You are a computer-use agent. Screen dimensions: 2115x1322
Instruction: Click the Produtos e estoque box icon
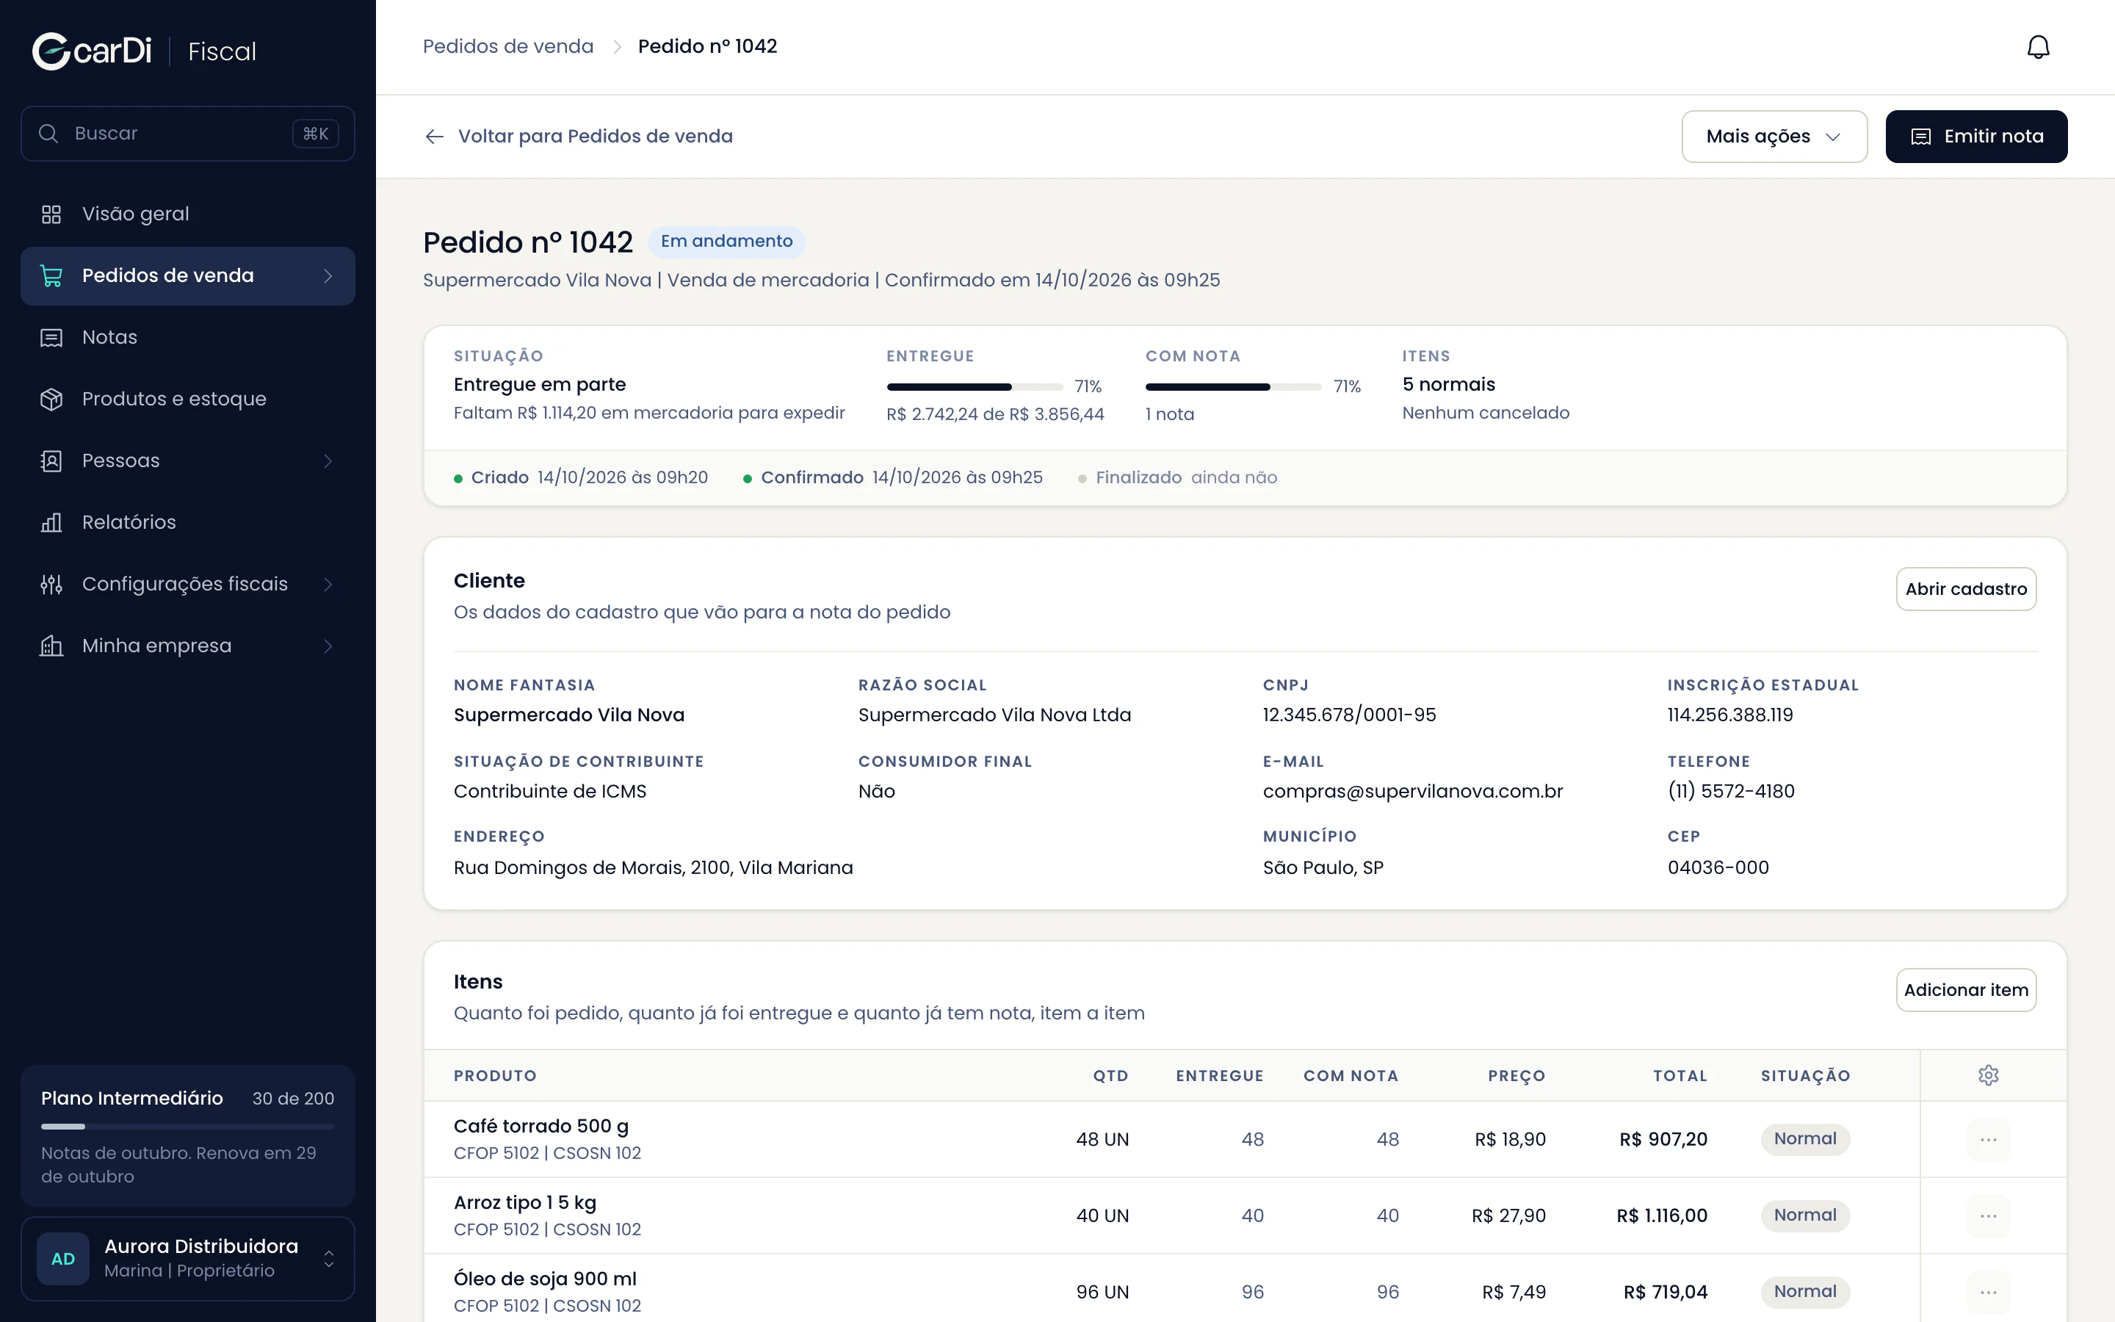51,399
